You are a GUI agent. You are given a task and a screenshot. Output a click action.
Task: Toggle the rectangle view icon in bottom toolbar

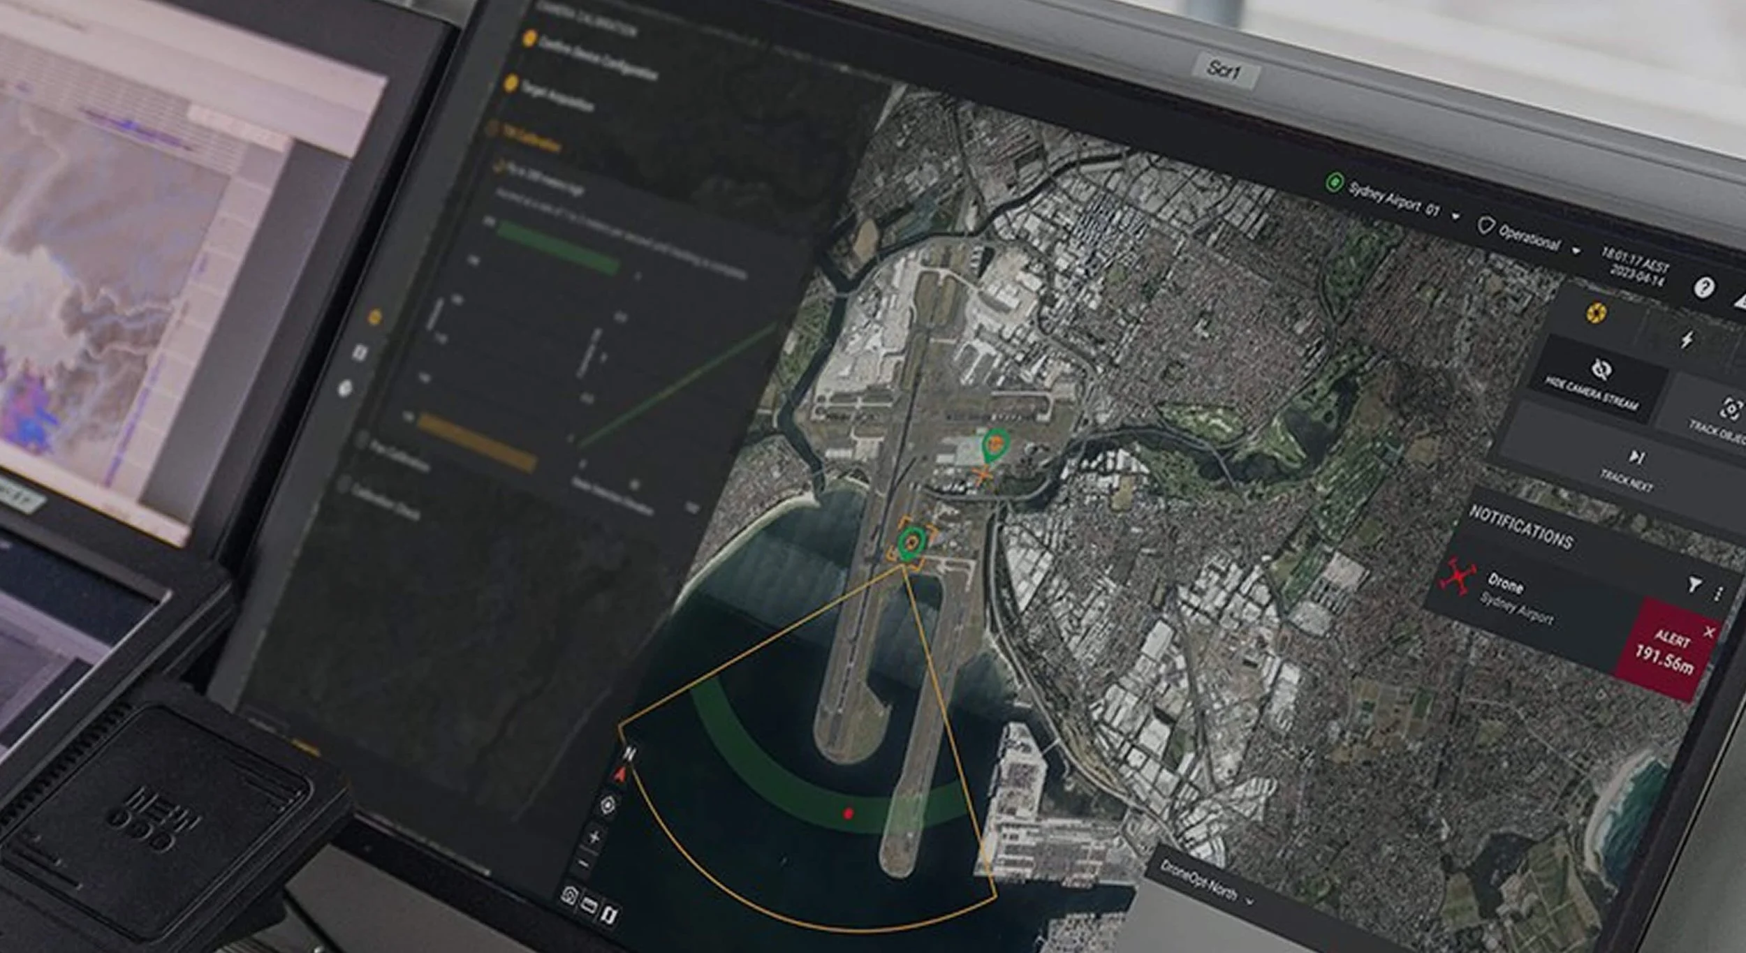(x=589, y=906)
